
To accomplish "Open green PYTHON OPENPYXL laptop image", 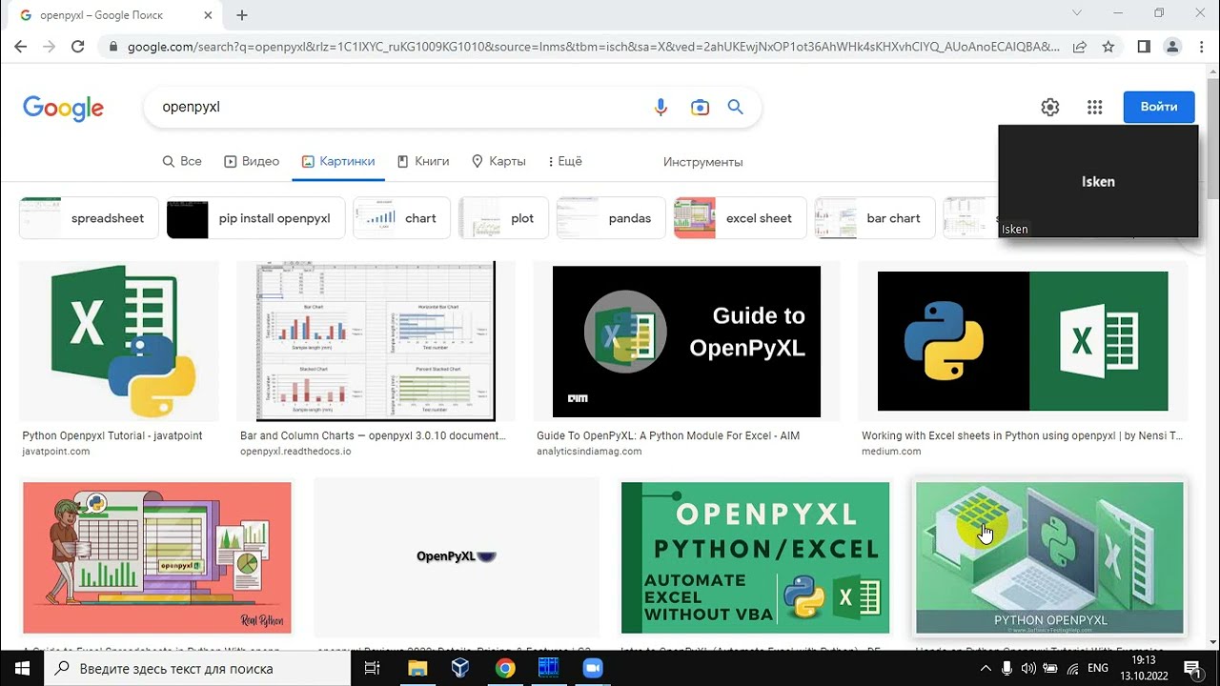I will tap(1049, 557).
